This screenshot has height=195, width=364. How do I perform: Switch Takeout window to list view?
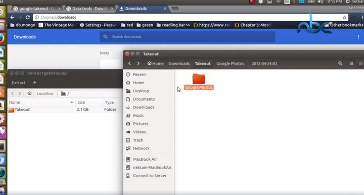coord(351,63)
